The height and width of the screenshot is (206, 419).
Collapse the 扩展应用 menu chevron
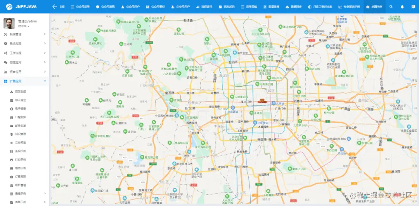(x=45, y=81)
